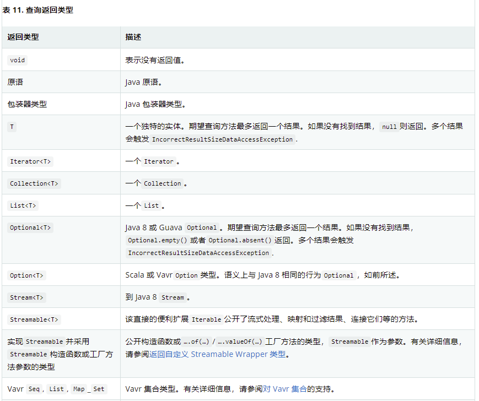Click the 返回类型 column header

point(23,37)
